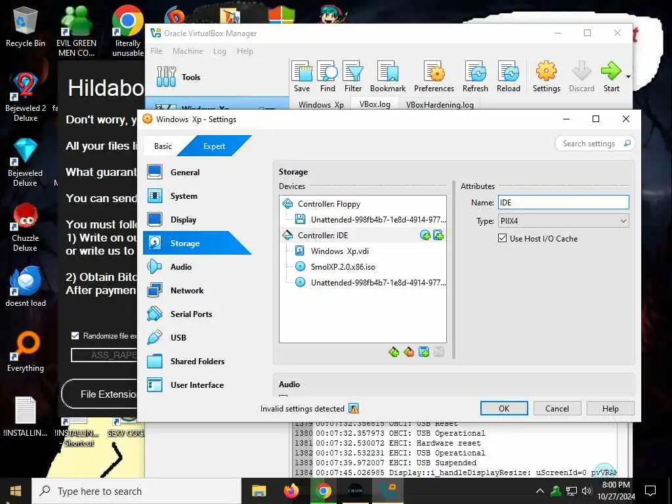Click the Bookmark toolbar icon
672x504 pixels.
[388, 76]
